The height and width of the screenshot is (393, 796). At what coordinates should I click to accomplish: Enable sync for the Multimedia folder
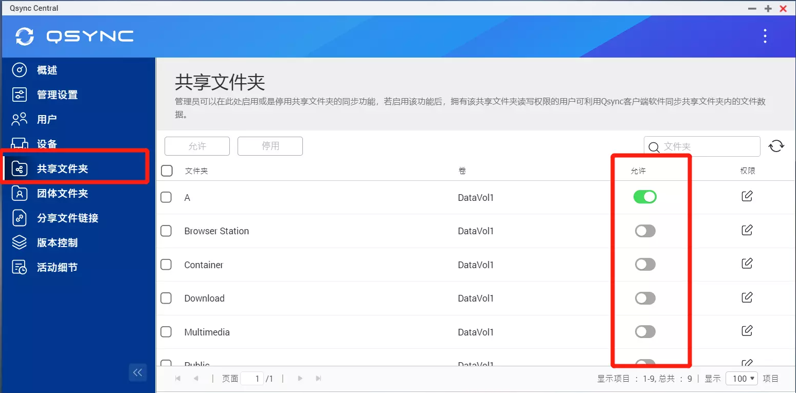click(x=645, y=331)
